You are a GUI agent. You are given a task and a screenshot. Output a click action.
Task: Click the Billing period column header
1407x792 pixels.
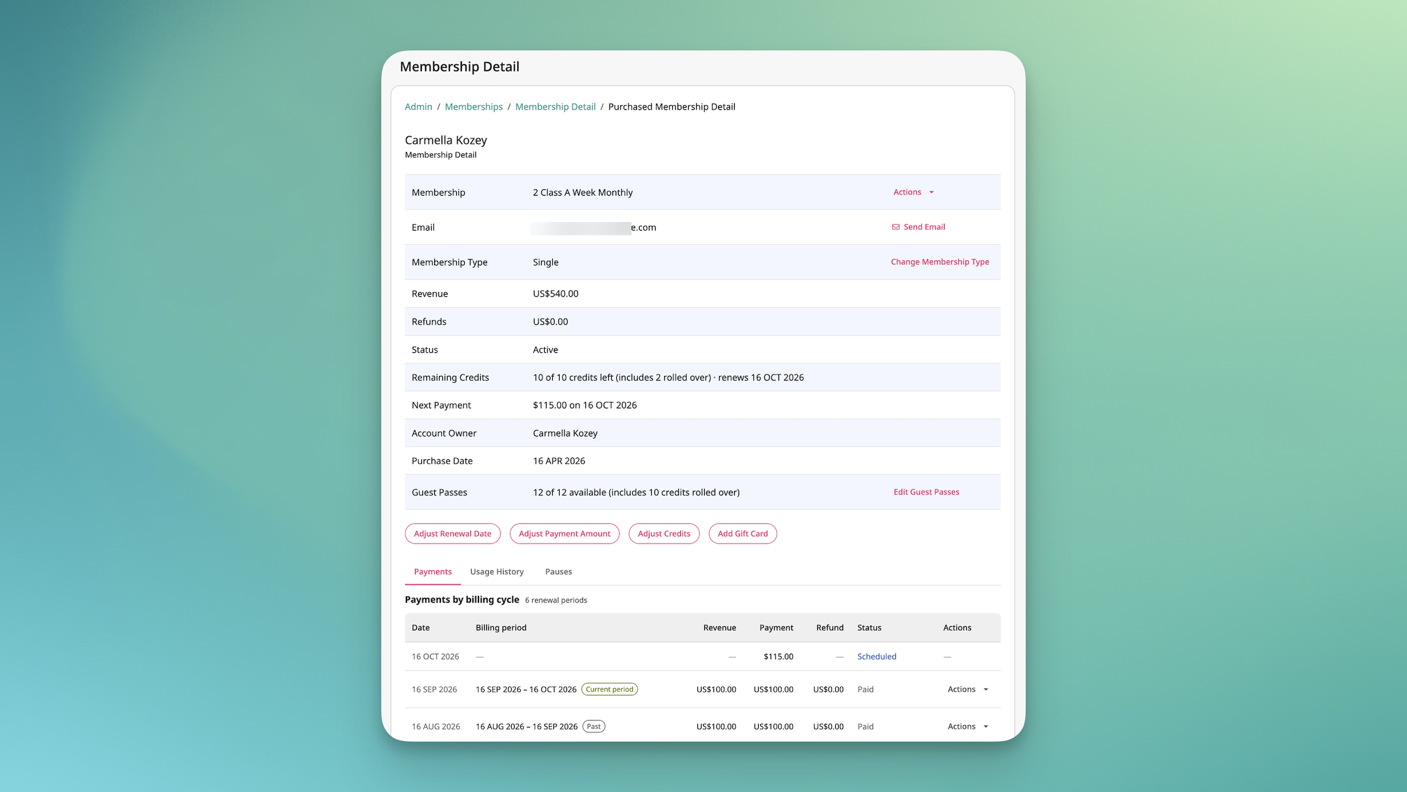click(x=501, y=627)
